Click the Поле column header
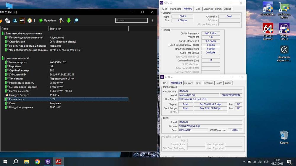This screenshot has height=166, width=296. pyautogui.click(x=24, y=29)
